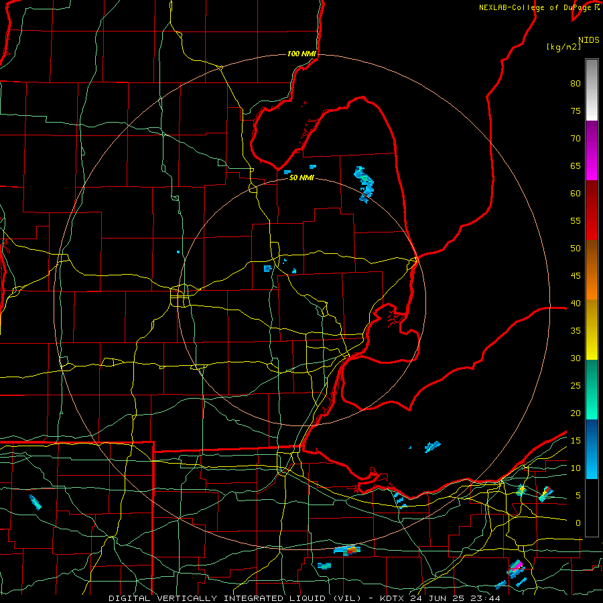Click the 5 value on the color scale
Image resolution: width=603 pixels, height=603 pixels.
tap(578, 496)
